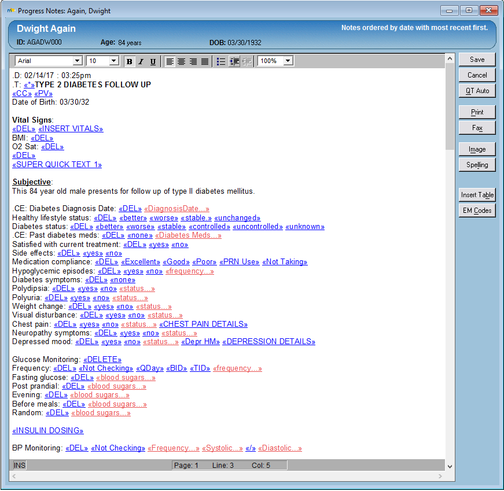Image resolution: width=504 pixels, height=491 pixels.
Task: Select «controlled» diabetes status
Action: tap(209, 227)
